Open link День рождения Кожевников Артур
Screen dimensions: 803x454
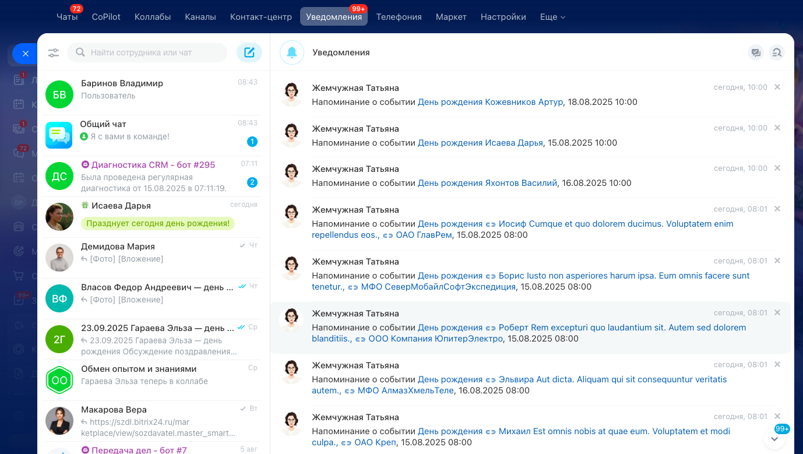point(491,102)
